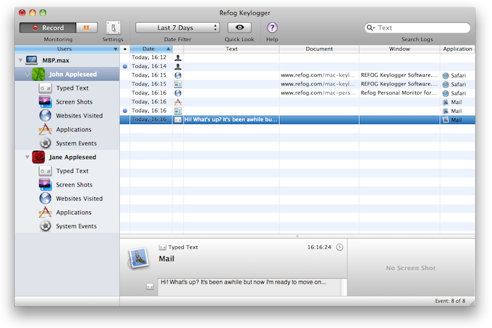This screenshot has height=328, width=492.
Task: Select the 'Hi! What's up?' text cell in the table
Action: tap(231, 119)
